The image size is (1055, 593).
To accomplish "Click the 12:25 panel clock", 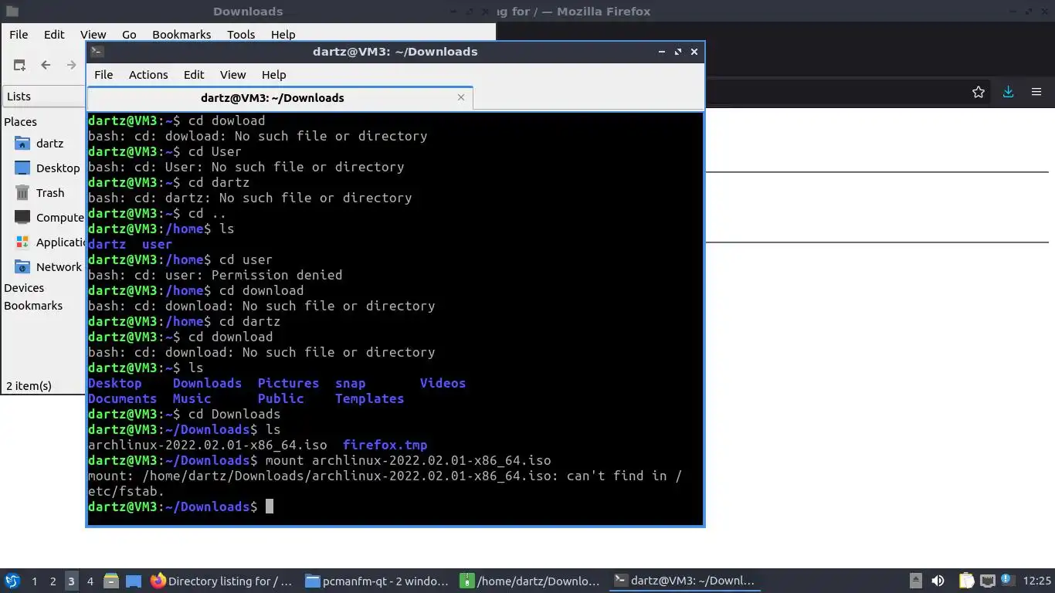I will tap(1037, 581).
